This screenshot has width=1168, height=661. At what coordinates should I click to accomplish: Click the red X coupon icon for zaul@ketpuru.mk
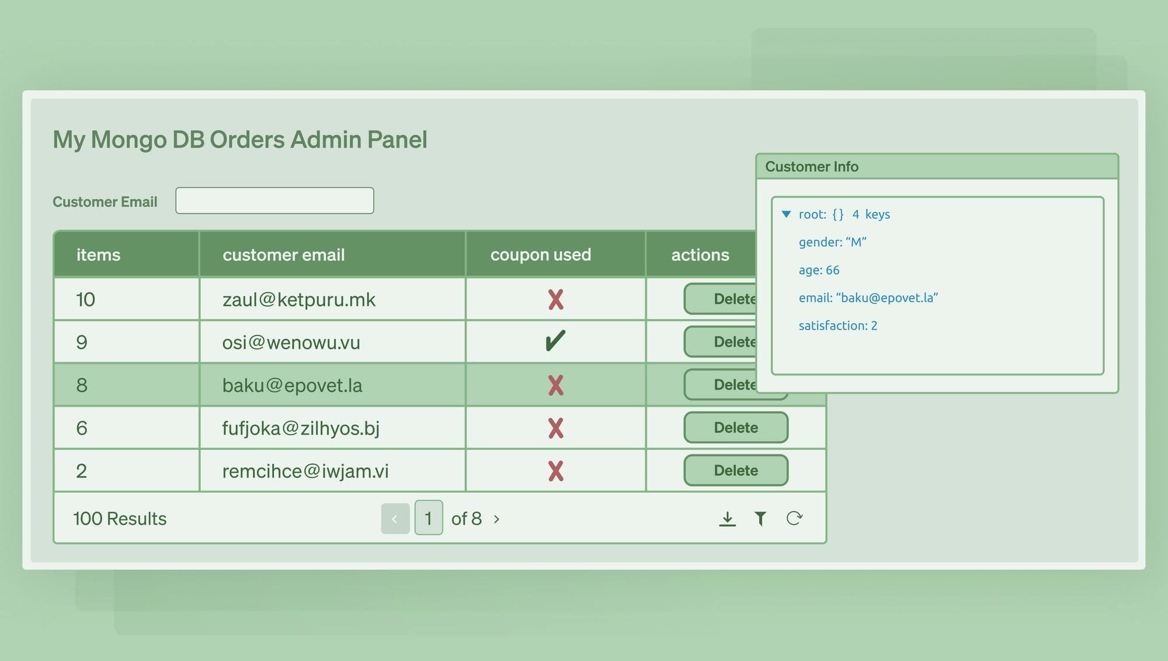tap(555, 299)
